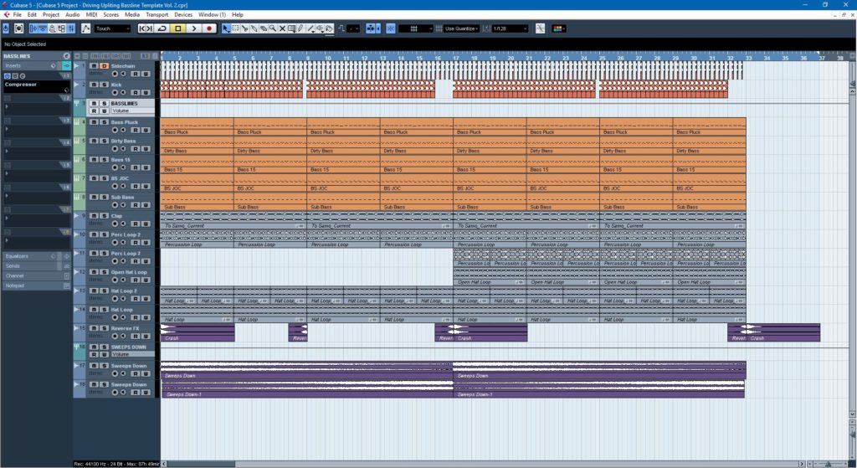
Task: Select the Line tool
Action: point(310,28)
